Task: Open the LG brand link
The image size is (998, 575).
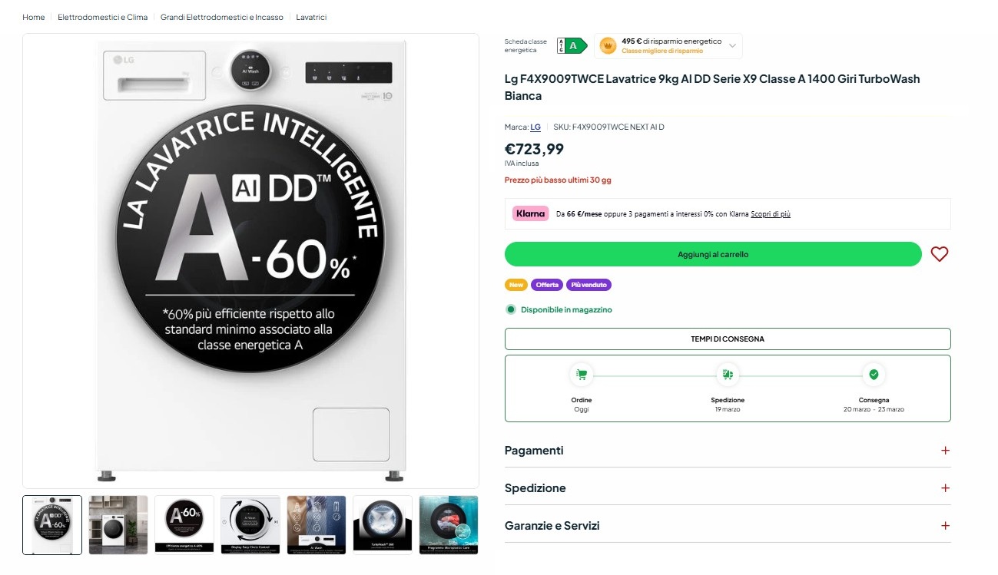Action: click(535, 127)
